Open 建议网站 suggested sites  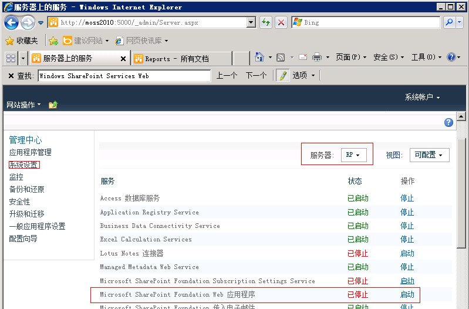coord(86,41)
